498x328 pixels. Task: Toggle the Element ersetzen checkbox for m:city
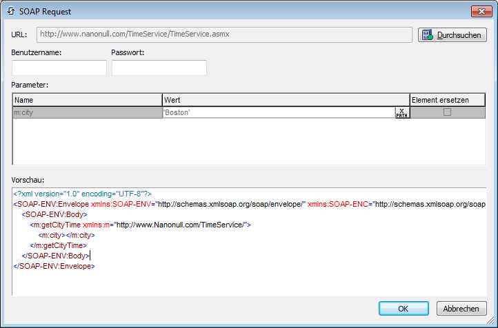pos(447,112)
